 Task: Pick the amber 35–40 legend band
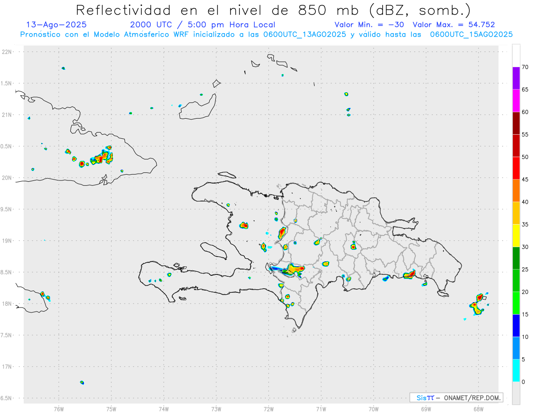tap(516, 213)
